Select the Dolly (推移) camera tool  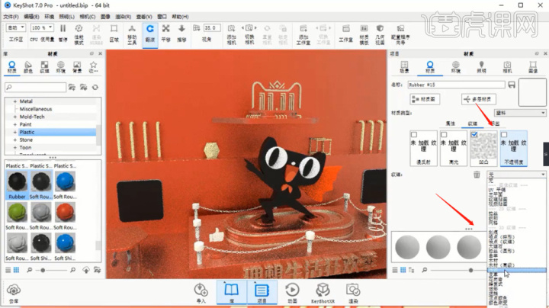181,34
